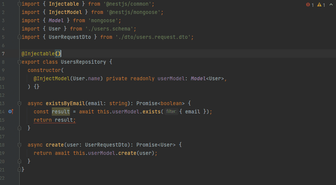Toggle fold marker at end of imports line 5
This screenshot has width=336, height=185.
(19, 37)
